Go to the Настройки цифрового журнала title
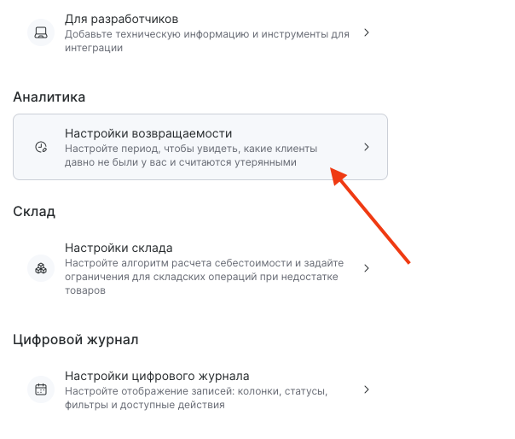This screenshot has height=439, width=515. (x=157, y=376)
